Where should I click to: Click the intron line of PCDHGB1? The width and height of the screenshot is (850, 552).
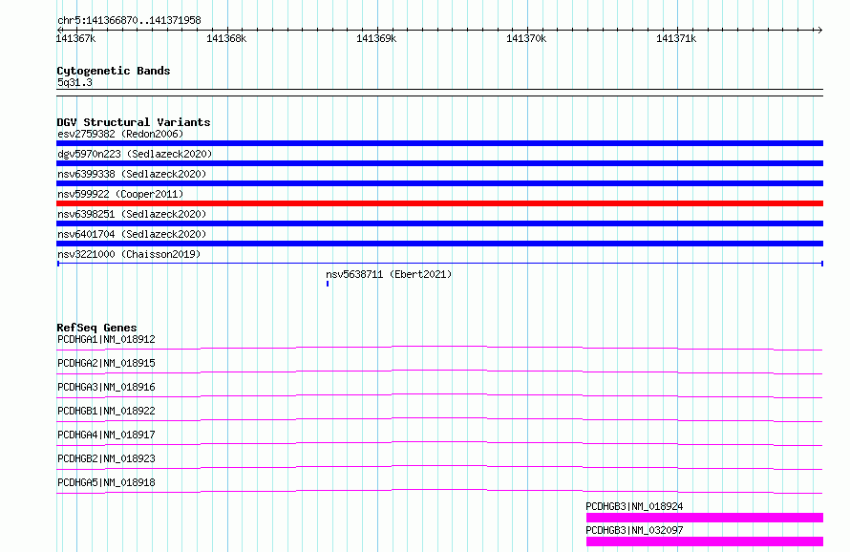(x=439, y=419)
